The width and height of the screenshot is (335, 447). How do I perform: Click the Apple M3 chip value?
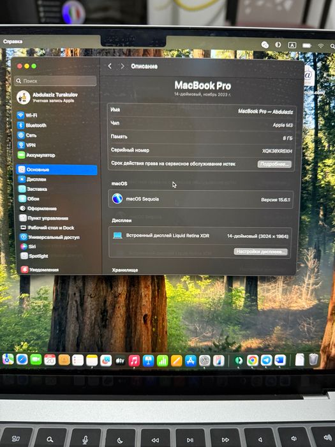click(x=283, y=125)
